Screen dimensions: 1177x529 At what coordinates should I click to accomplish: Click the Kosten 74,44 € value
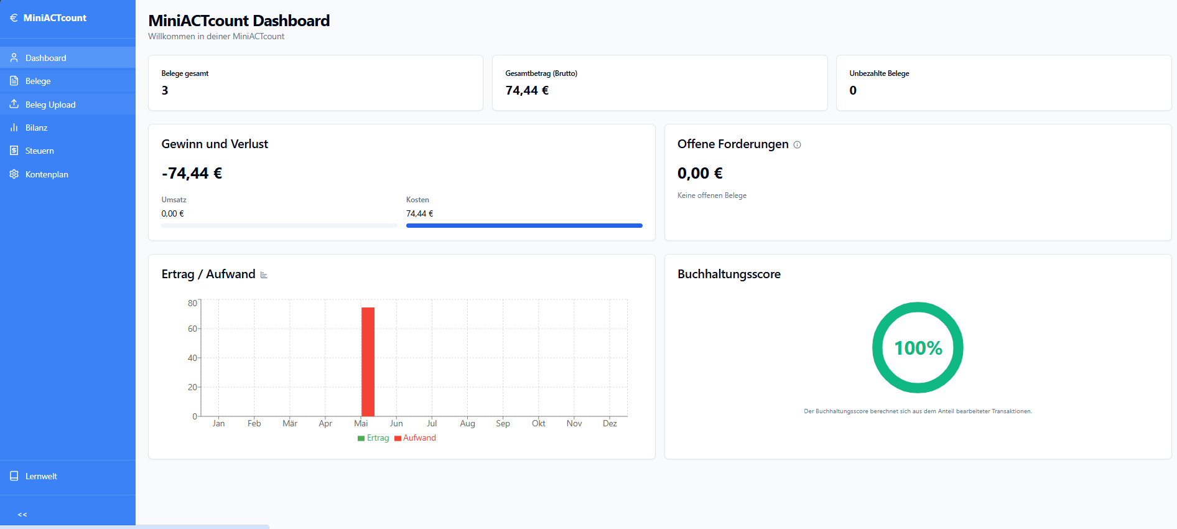420,213
